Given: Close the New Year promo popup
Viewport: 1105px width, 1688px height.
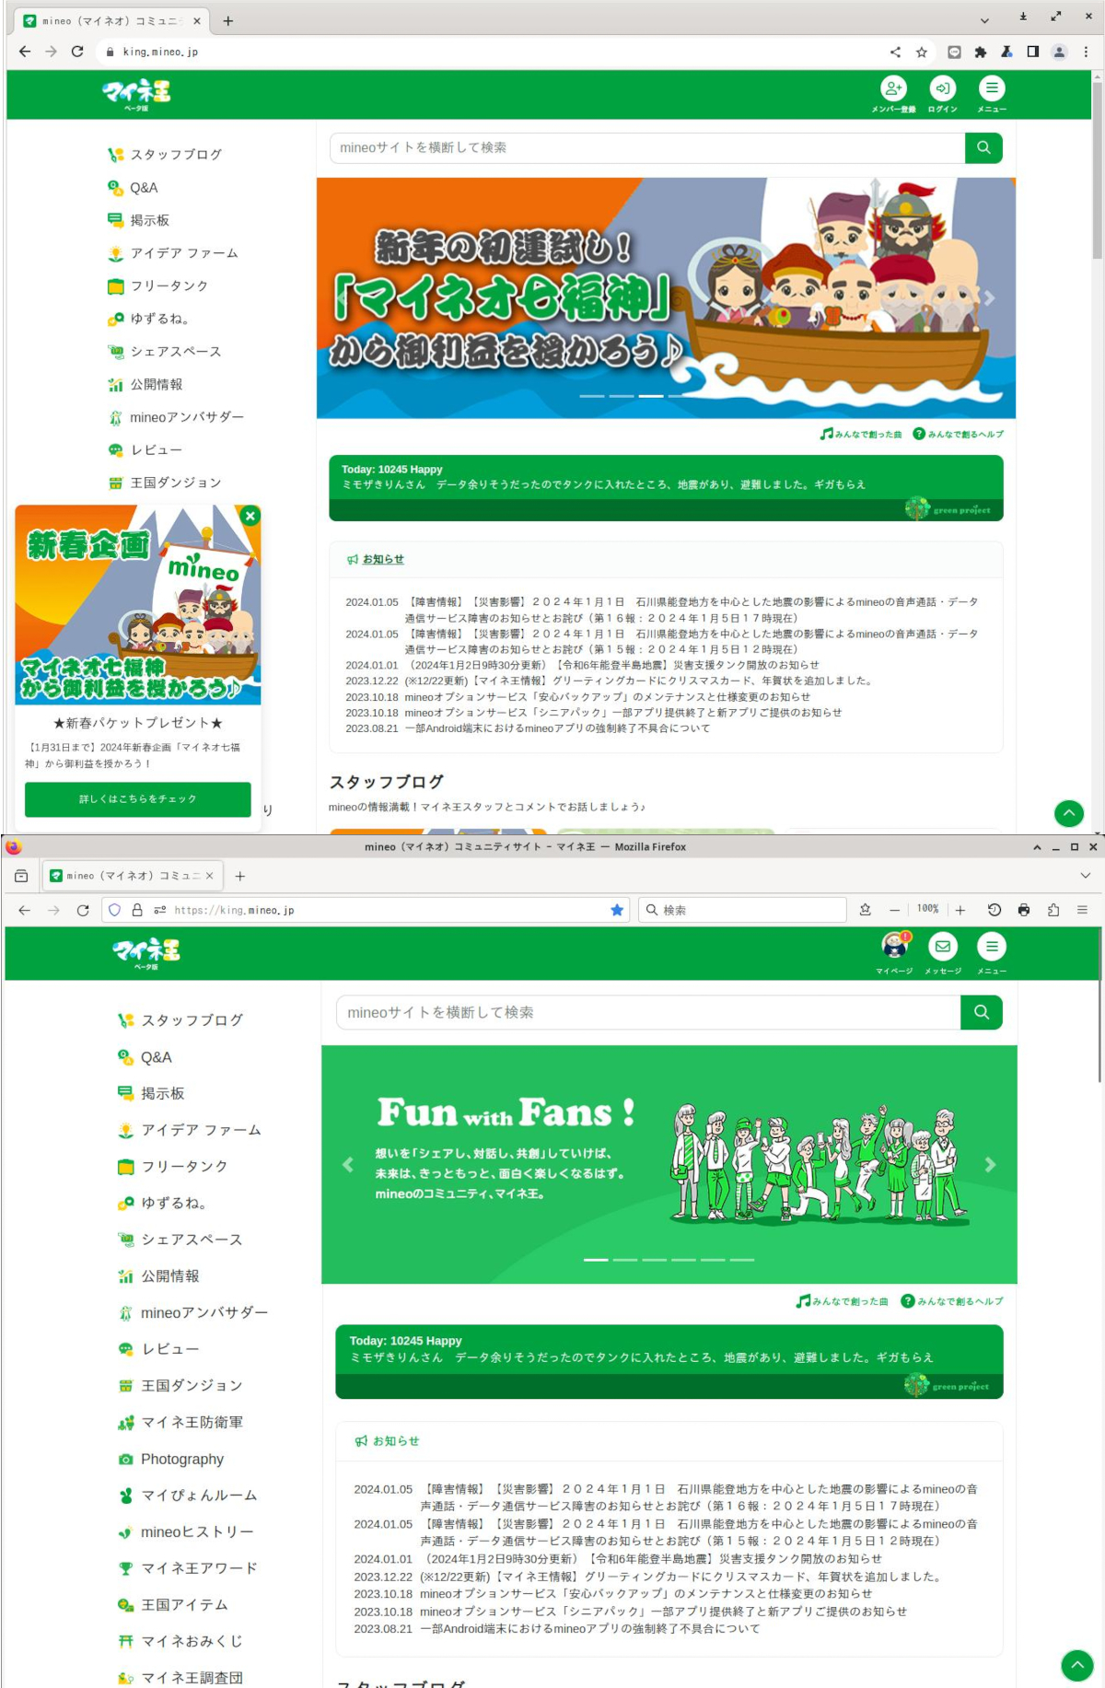Looking at the screenshot, I should point(250,516).
